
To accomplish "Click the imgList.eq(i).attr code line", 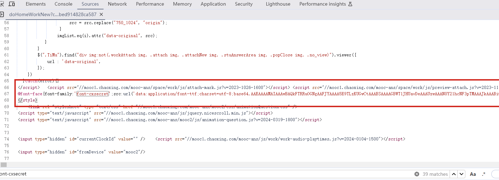I will (107, 36).
